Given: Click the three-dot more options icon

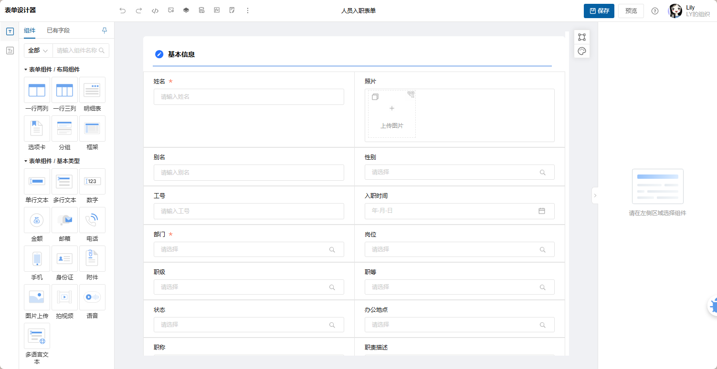Looking at the screenshot, I should click(x=247, y=10).
